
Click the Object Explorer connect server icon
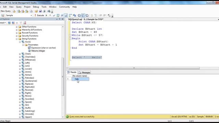click(x=9, y=23)
